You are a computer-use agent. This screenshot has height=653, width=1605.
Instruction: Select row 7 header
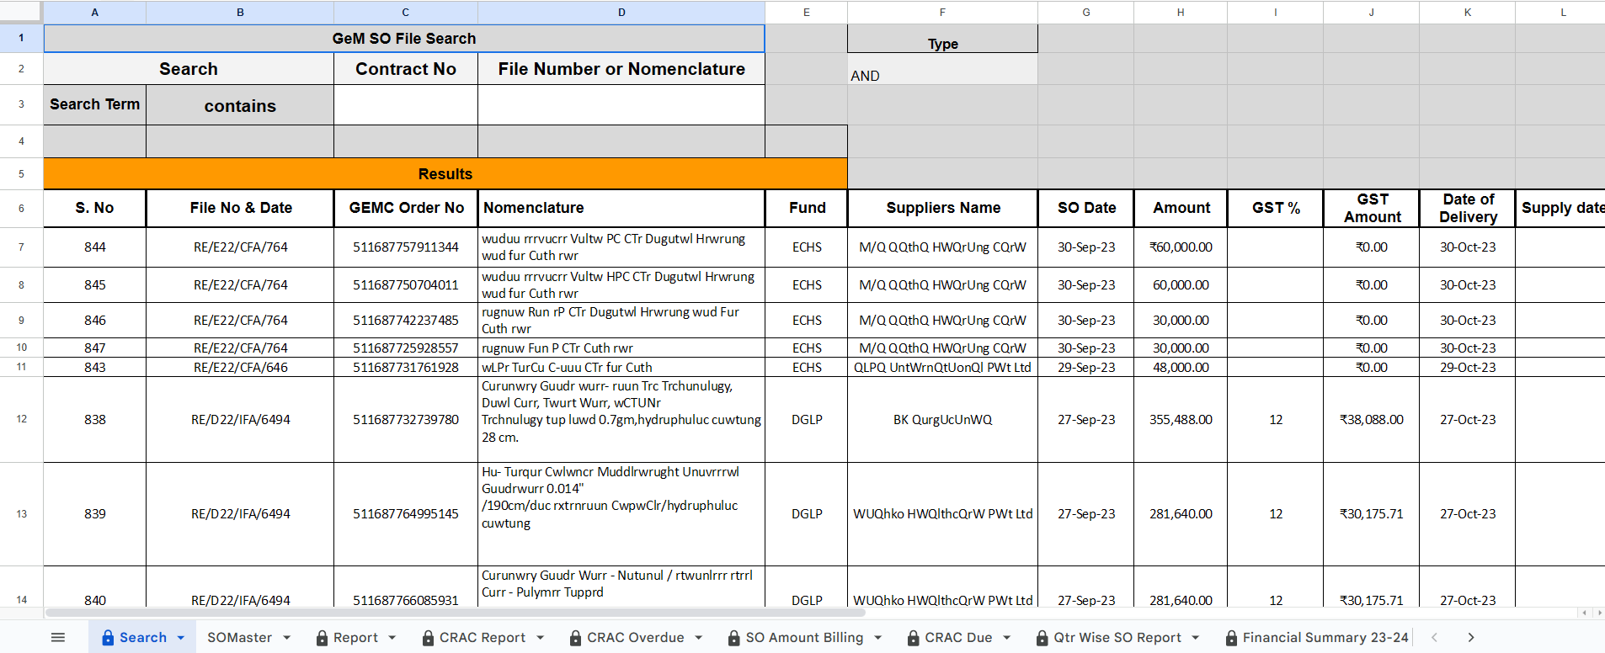coord(21,247)
